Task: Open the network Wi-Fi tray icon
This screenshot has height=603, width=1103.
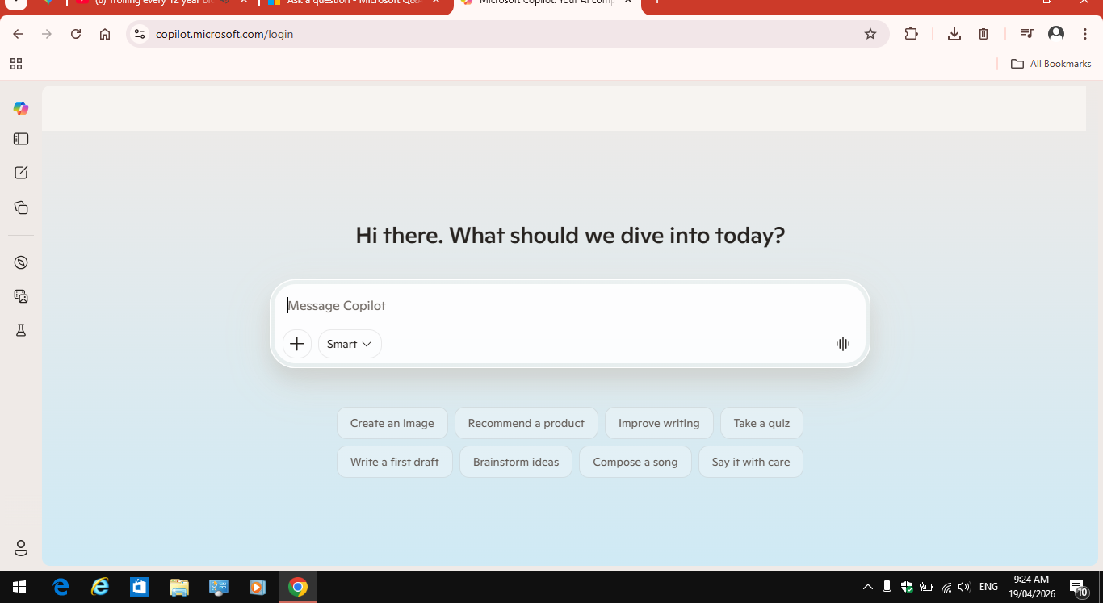Action: pyautogui.click(x=946, y=587)
